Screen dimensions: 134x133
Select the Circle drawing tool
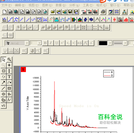pyautogui.click(x=3, y=94)
